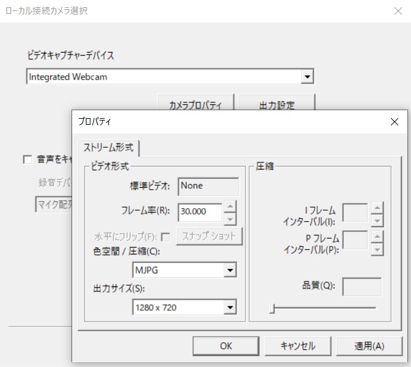Click the quality slider handle

tap(272, 309)
